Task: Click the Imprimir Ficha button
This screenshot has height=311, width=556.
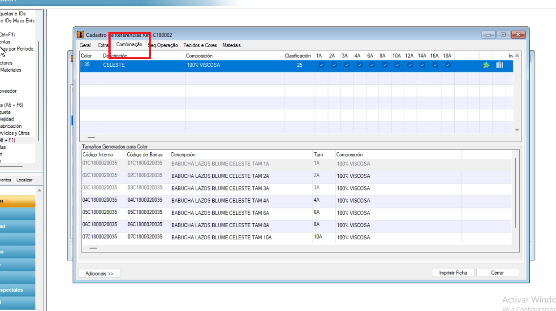Action: point(453,272)
